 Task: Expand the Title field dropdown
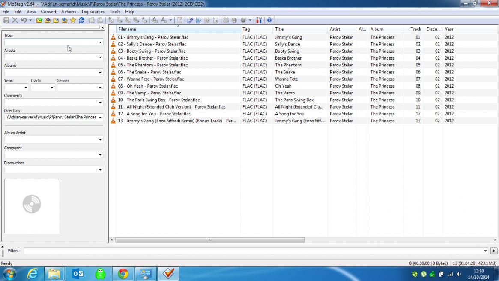click(x=100, y=42)
